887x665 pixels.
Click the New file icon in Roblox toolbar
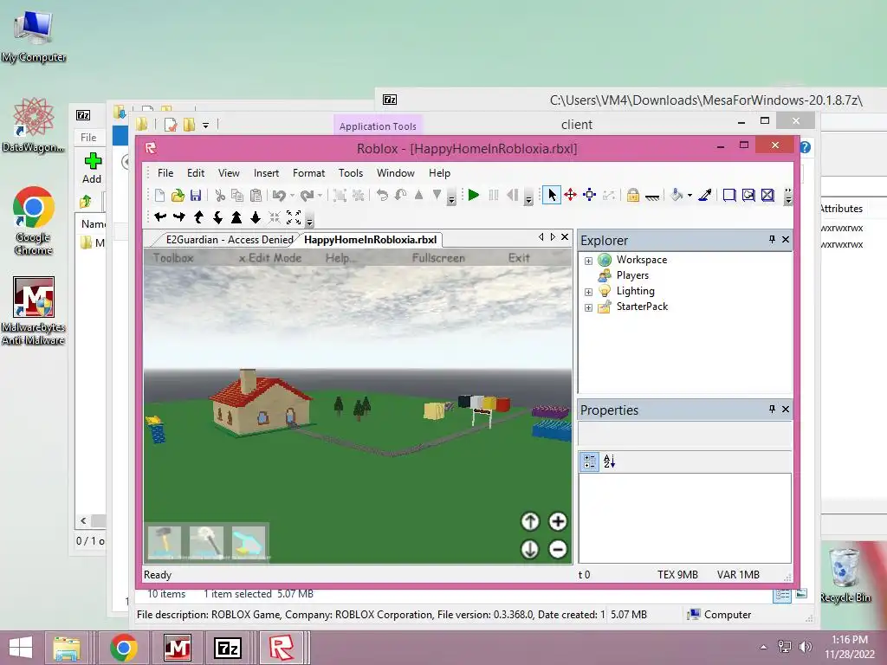pos(159,195)
